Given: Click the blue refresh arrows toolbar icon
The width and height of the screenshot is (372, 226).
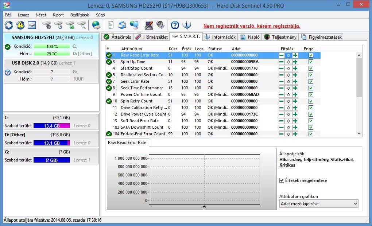Looking at the screenshot, I should tap(9, 25).
